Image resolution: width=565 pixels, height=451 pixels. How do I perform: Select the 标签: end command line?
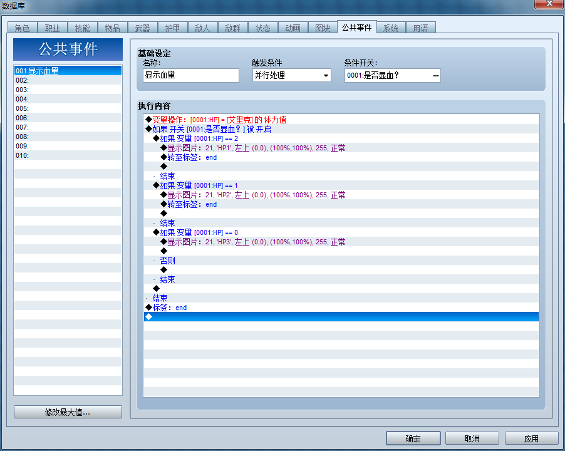[341, 308]
